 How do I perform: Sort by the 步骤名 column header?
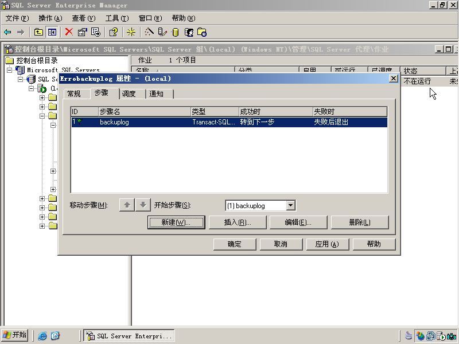[145, 111]
